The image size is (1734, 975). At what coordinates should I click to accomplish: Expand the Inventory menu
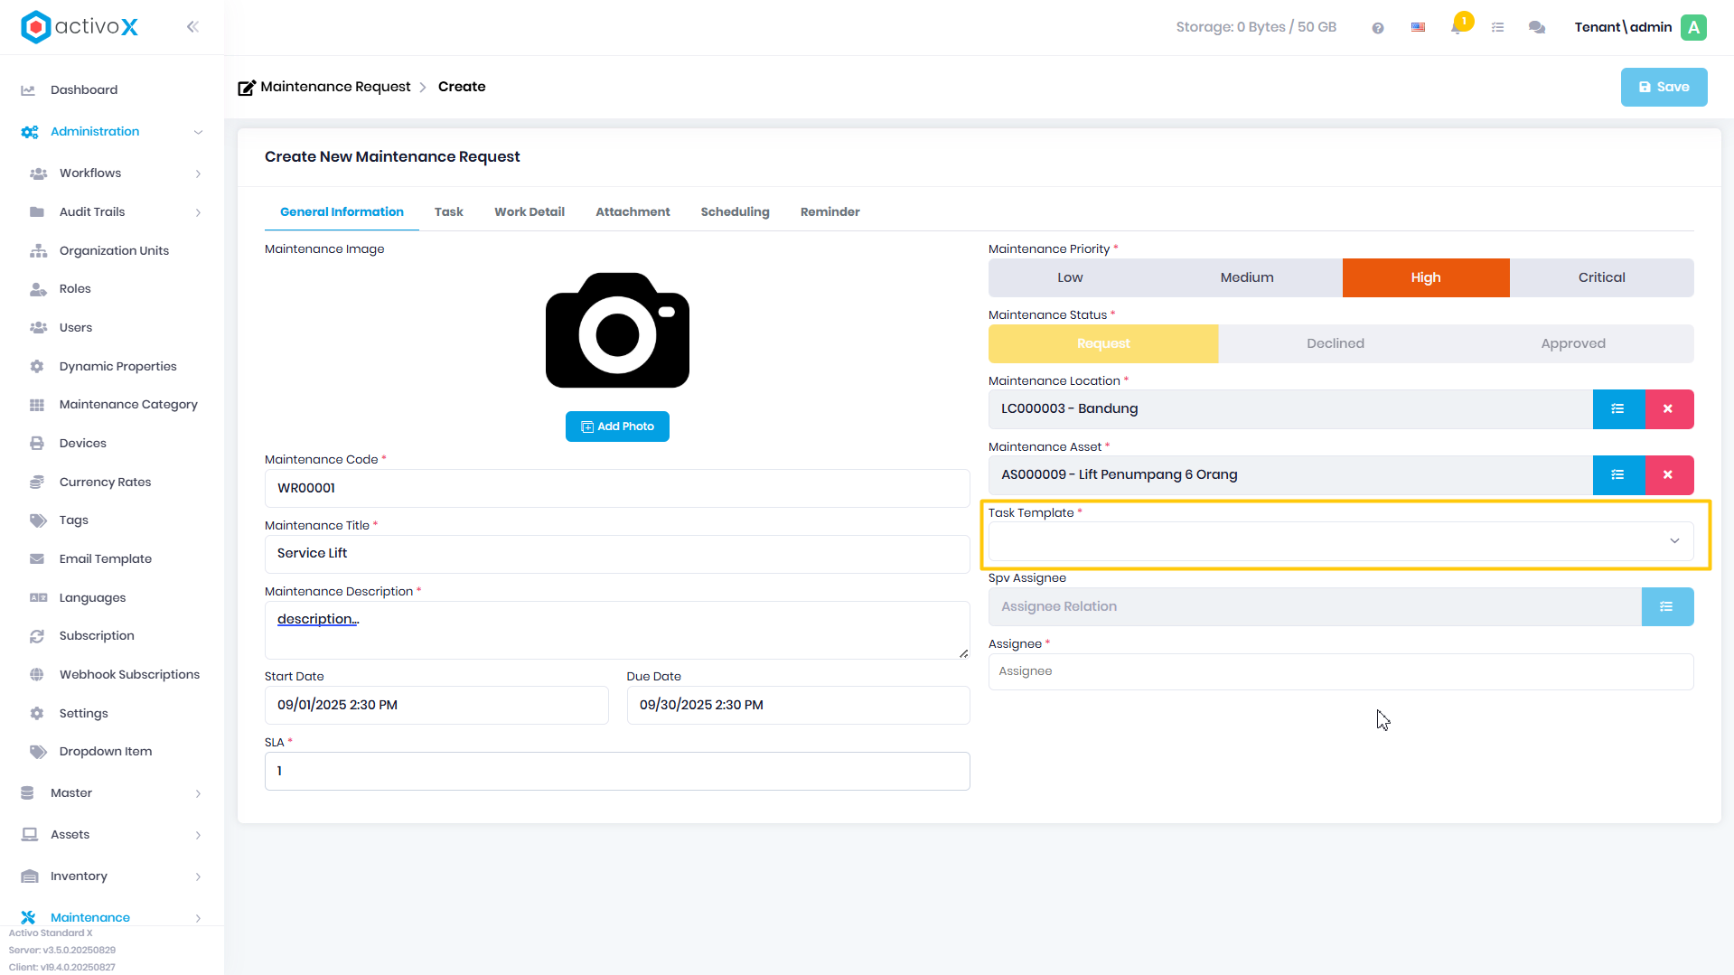112,877
